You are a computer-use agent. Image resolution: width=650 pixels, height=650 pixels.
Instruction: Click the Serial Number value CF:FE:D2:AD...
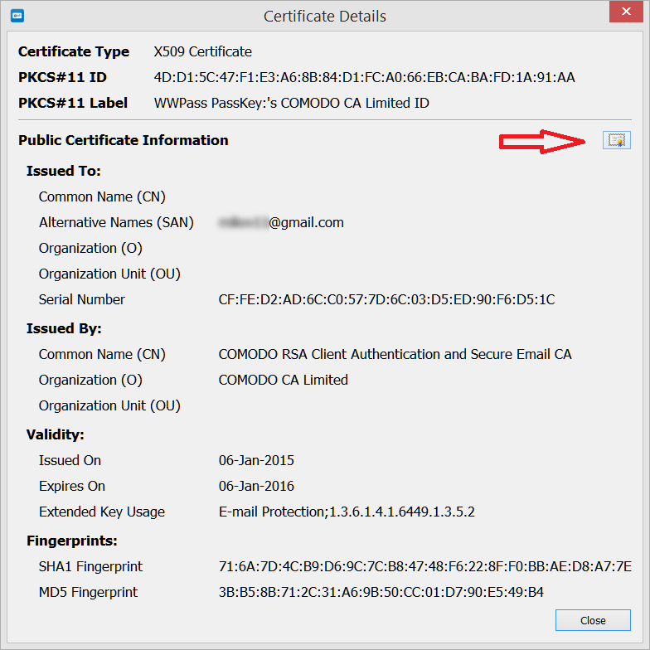386,300
